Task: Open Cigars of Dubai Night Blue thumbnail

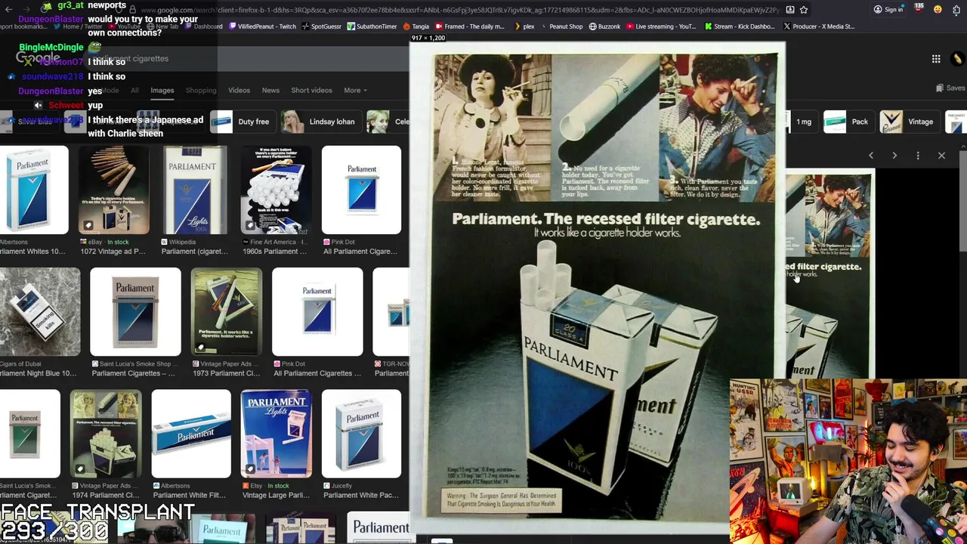Action: (x=40, y=311)
